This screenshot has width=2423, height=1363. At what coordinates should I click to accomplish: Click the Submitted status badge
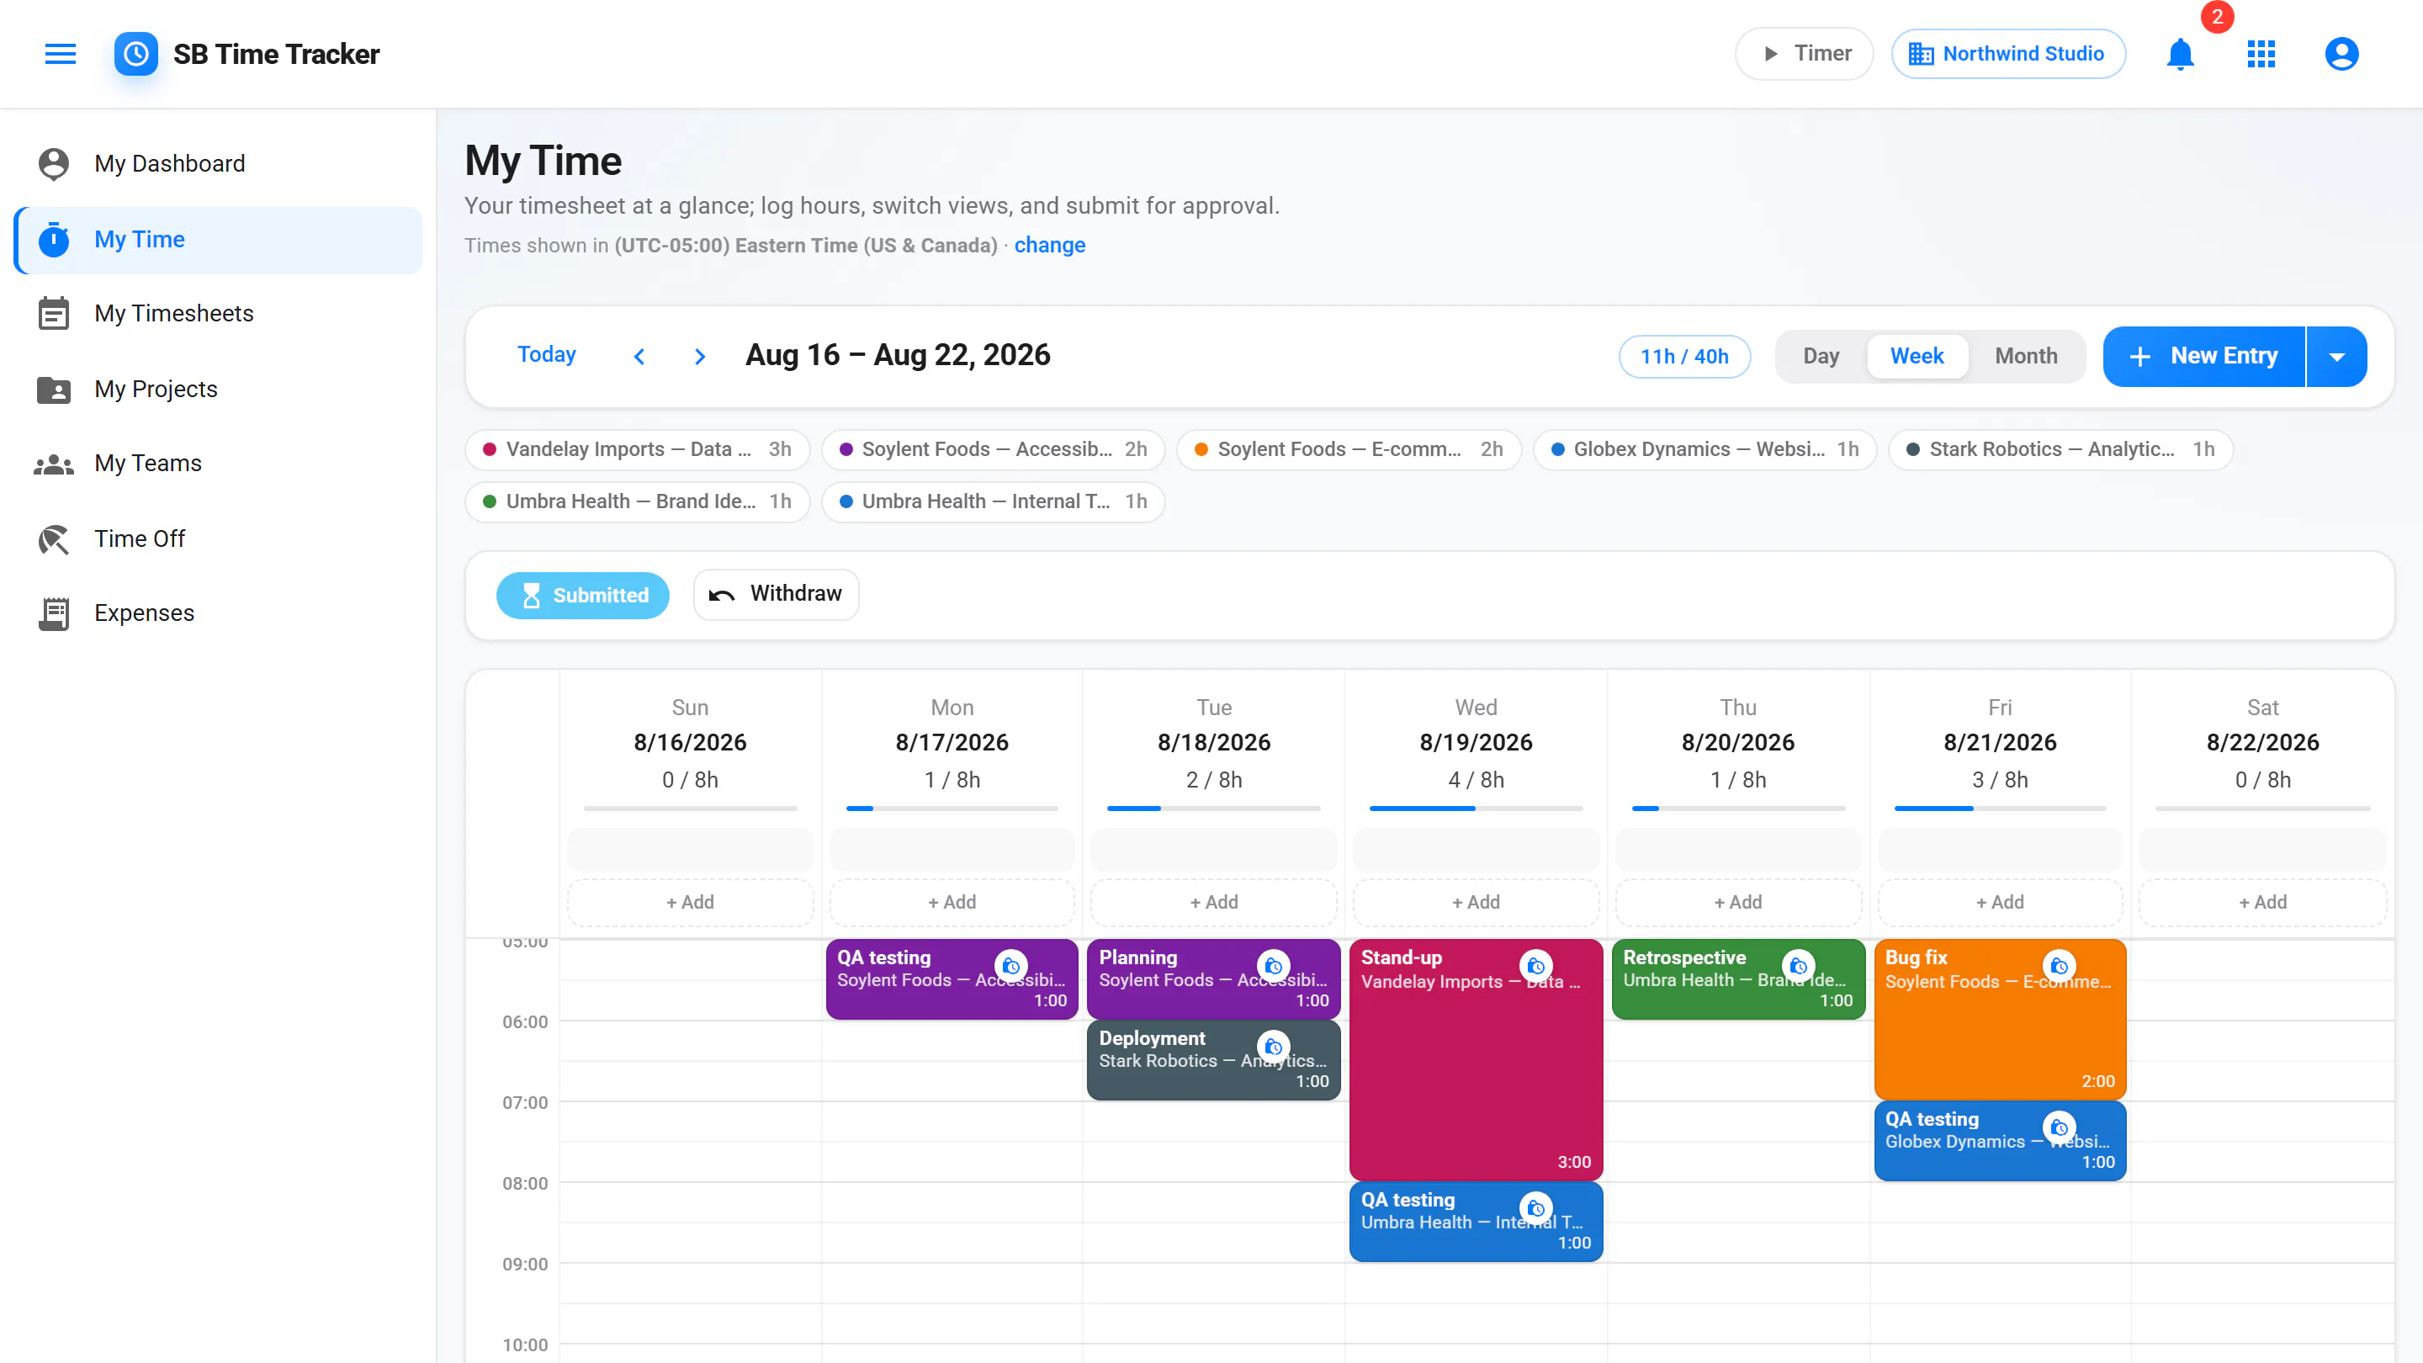click(582, 596)
